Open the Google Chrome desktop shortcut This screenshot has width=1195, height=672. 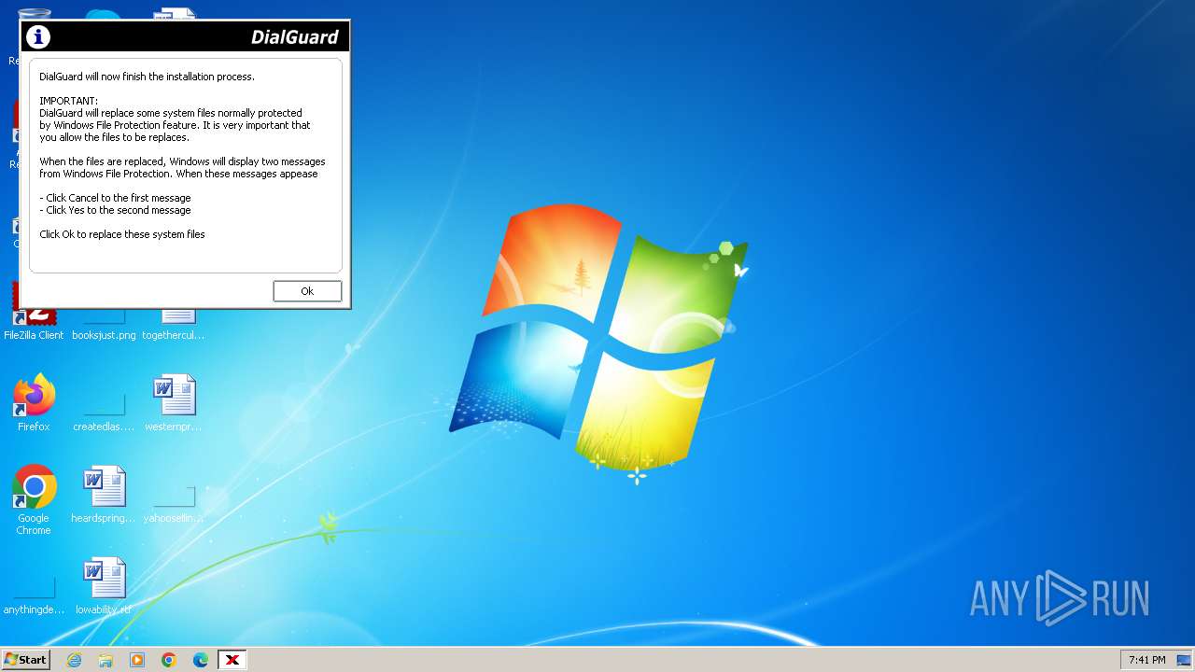pyautogui.click(x=34, y=500)
